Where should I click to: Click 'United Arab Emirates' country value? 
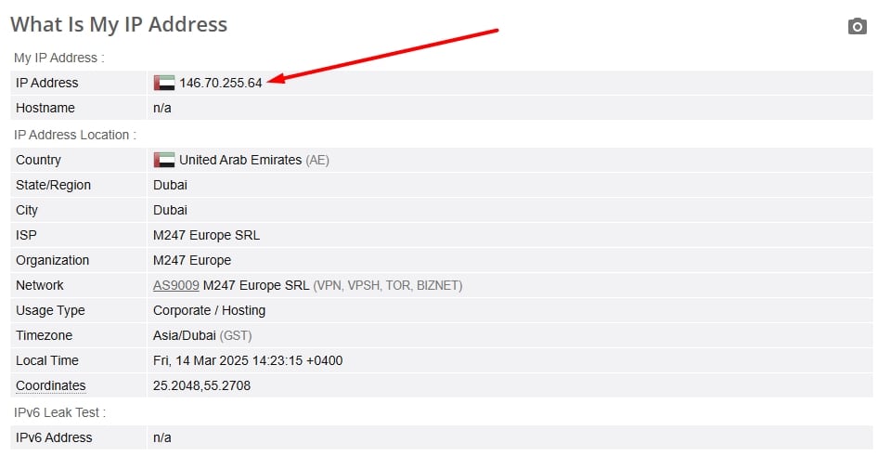240,161
